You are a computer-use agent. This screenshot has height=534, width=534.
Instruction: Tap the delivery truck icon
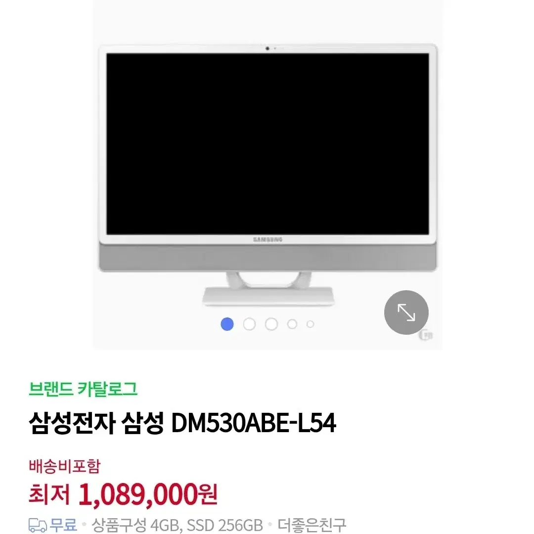(x=38, y=525)
